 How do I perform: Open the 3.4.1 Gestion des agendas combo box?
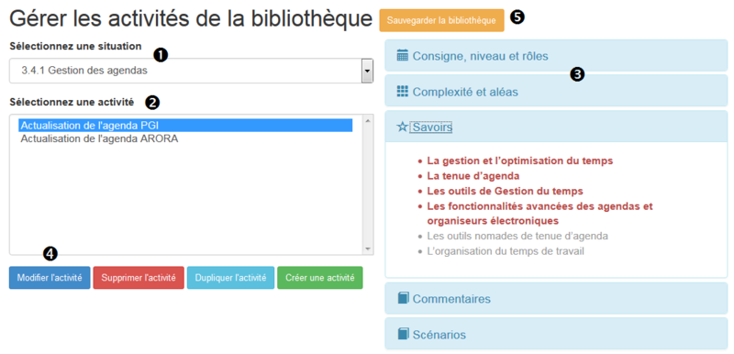click(191, 72)
